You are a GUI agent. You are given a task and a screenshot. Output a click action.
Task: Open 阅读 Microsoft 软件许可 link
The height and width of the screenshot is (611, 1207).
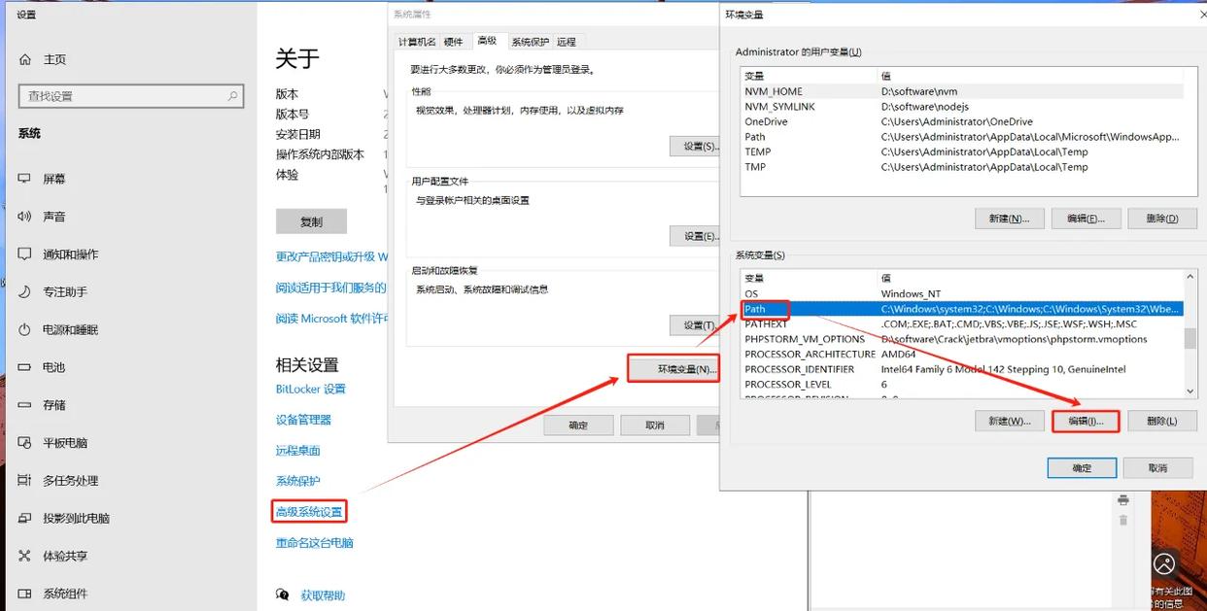point(331,319)
